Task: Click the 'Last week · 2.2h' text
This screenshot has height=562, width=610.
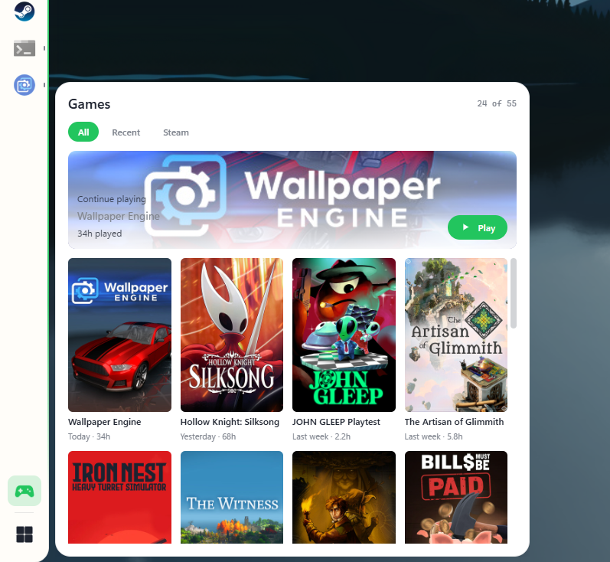Action: [x=321, y=436]
